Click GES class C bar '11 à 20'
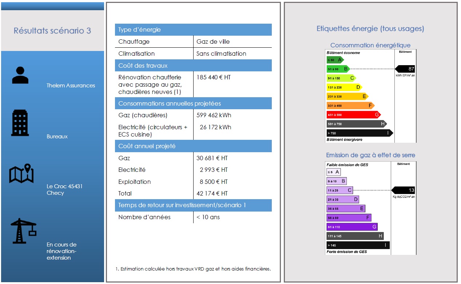This screenshot has height=284, width=461. coord(340,190)
